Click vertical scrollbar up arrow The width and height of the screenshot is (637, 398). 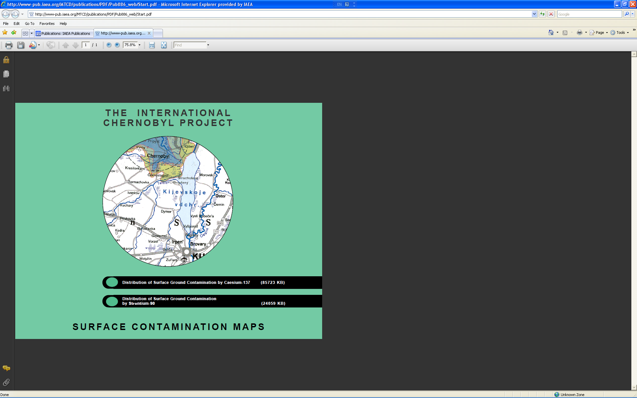coord(634,54)
